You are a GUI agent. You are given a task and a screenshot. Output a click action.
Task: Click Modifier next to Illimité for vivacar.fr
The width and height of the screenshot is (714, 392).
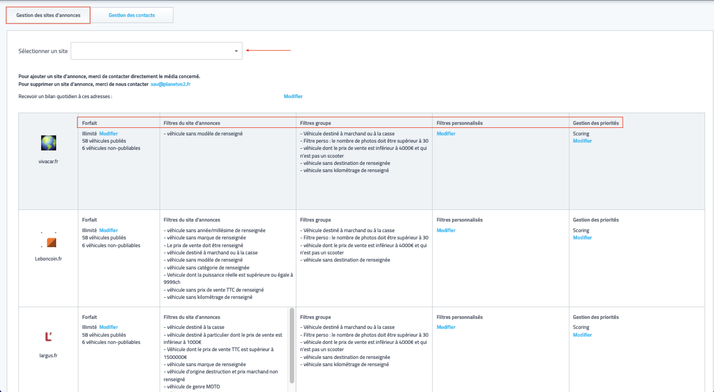coord(108,134)
